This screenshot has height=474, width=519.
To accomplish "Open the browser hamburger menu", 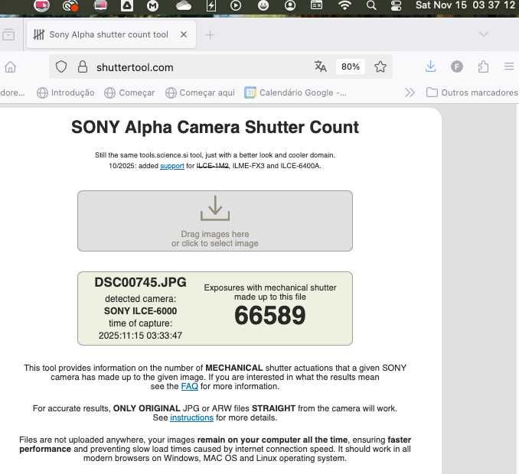I will point(509,67).
